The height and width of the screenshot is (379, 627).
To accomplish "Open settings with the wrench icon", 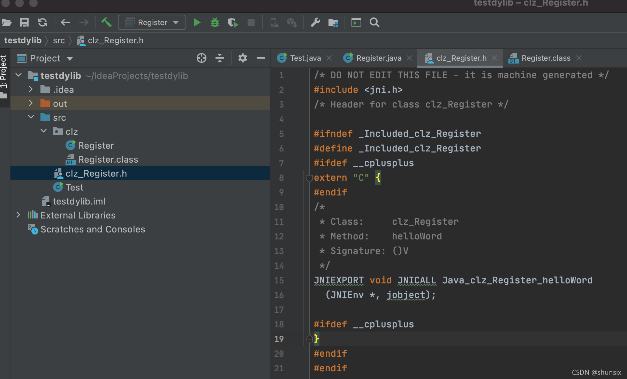I will [x=315, y=23].
